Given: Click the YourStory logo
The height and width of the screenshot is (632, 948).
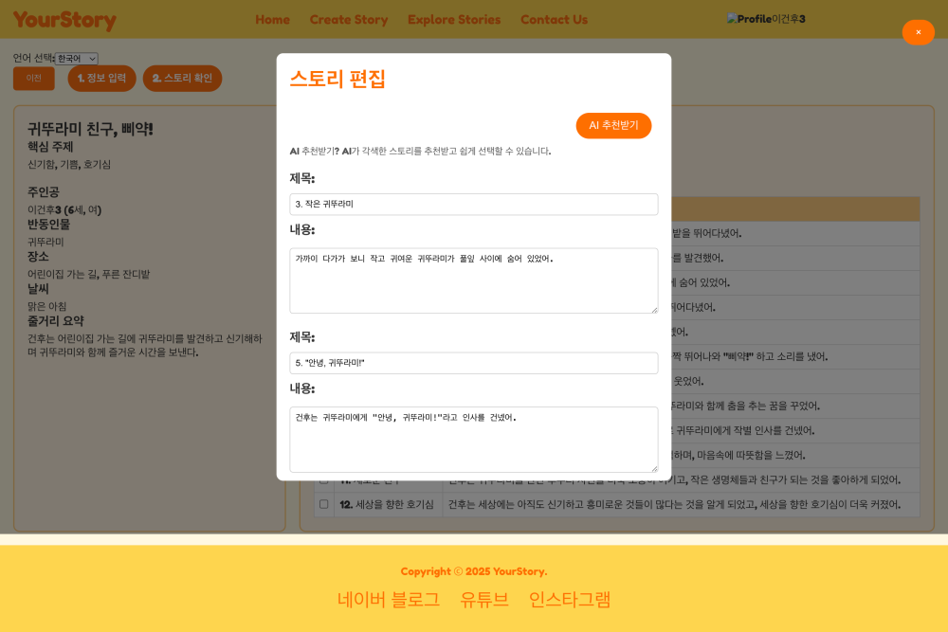Looking at the screenshot, I should tap(64, 20).
